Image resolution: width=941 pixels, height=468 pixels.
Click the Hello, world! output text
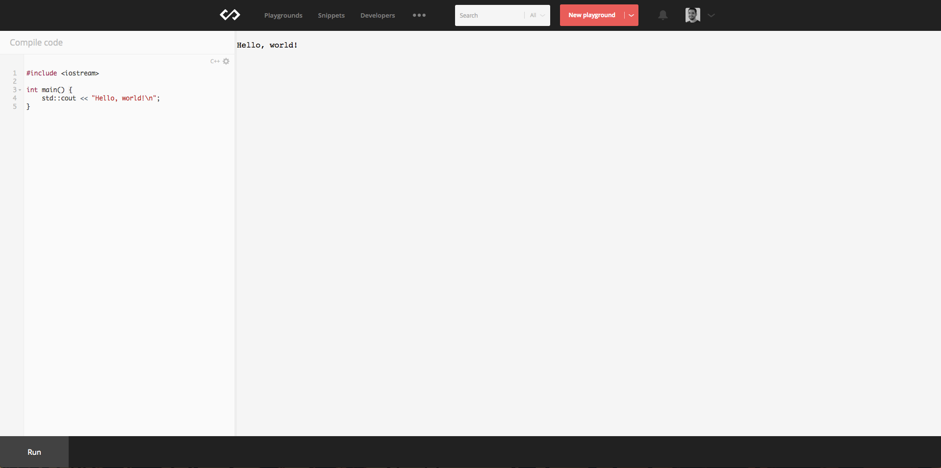[267, 45]
